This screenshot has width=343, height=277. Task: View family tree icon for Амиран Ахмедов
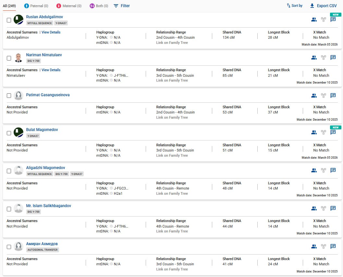point(323,246)
